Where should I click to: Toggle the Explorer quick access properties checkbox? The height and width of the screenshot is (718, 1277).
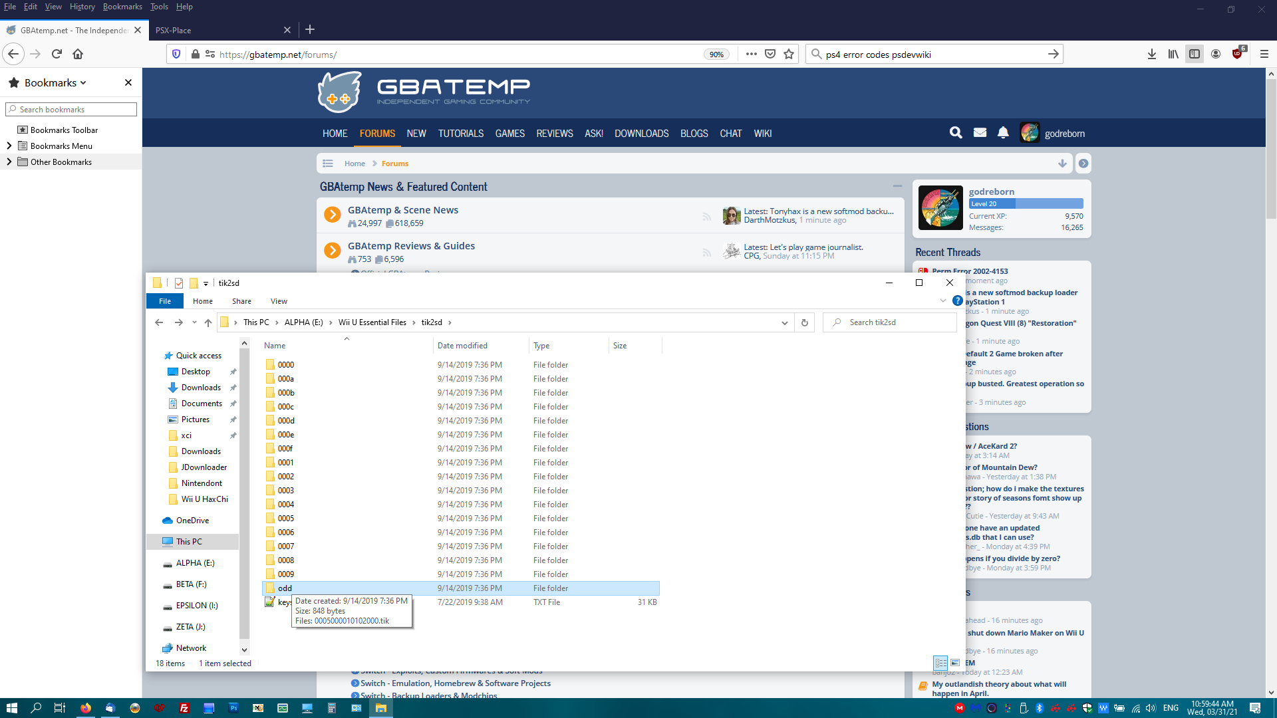tap(179, 283)
